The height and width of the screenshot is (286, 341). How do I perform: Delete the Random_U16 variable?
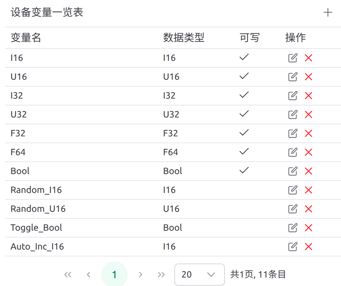click(x=308, y=209)
